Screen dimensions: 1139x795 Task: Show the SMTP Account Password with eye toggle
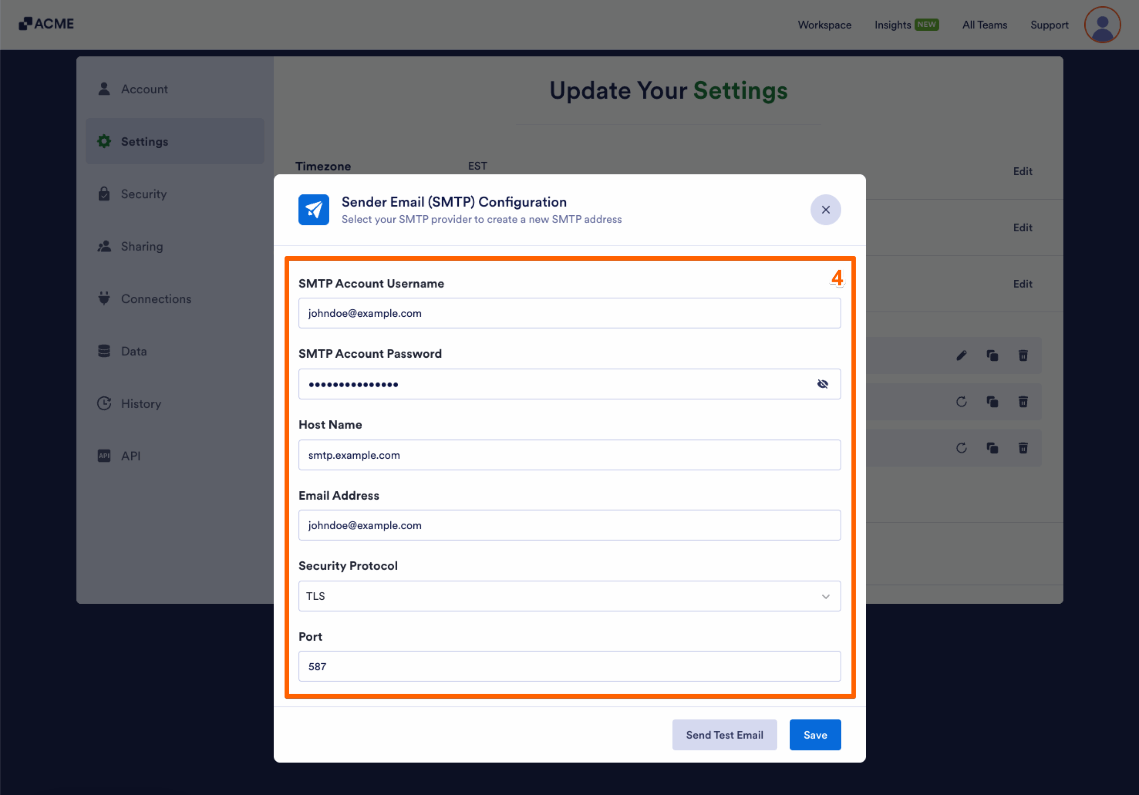point(823,383)
